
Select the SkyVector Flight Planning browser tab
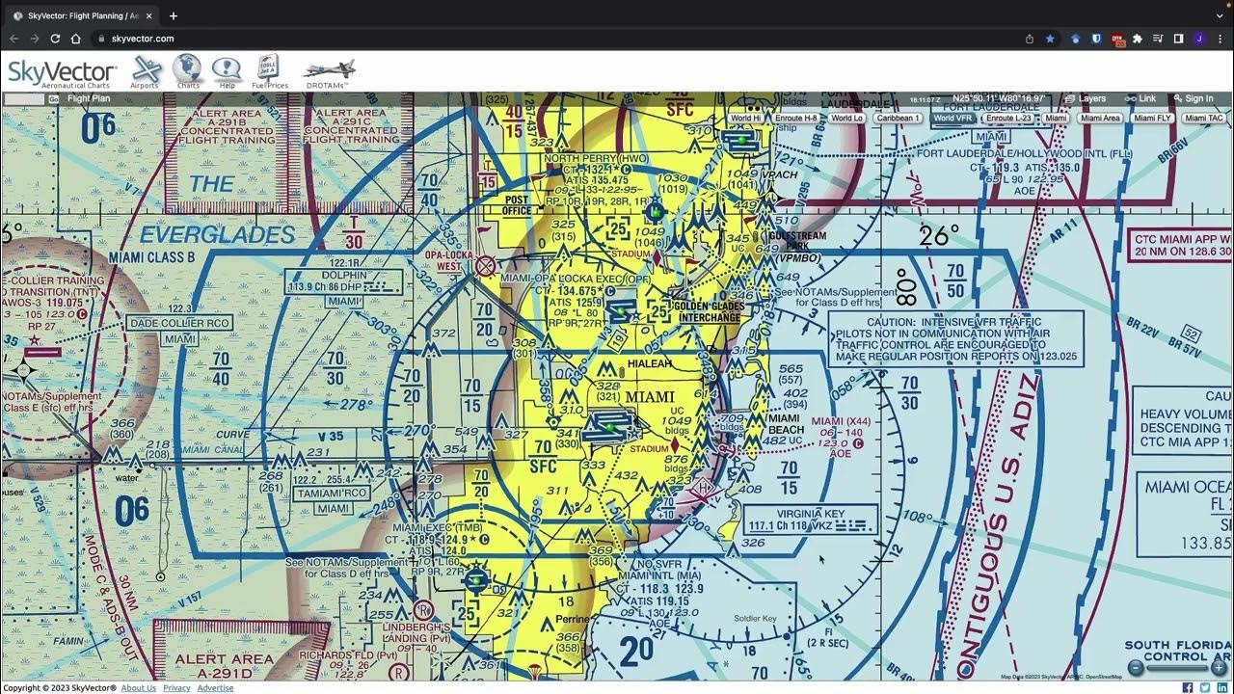82,15
